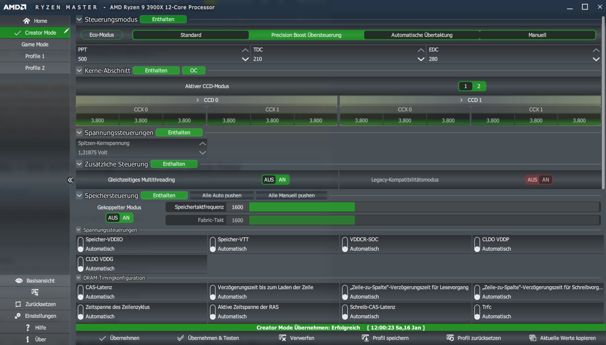The image size is (606, 345).
Task: Decrease Spitzen-Kernspannung with down arrow
Action: tap(203, 153)
